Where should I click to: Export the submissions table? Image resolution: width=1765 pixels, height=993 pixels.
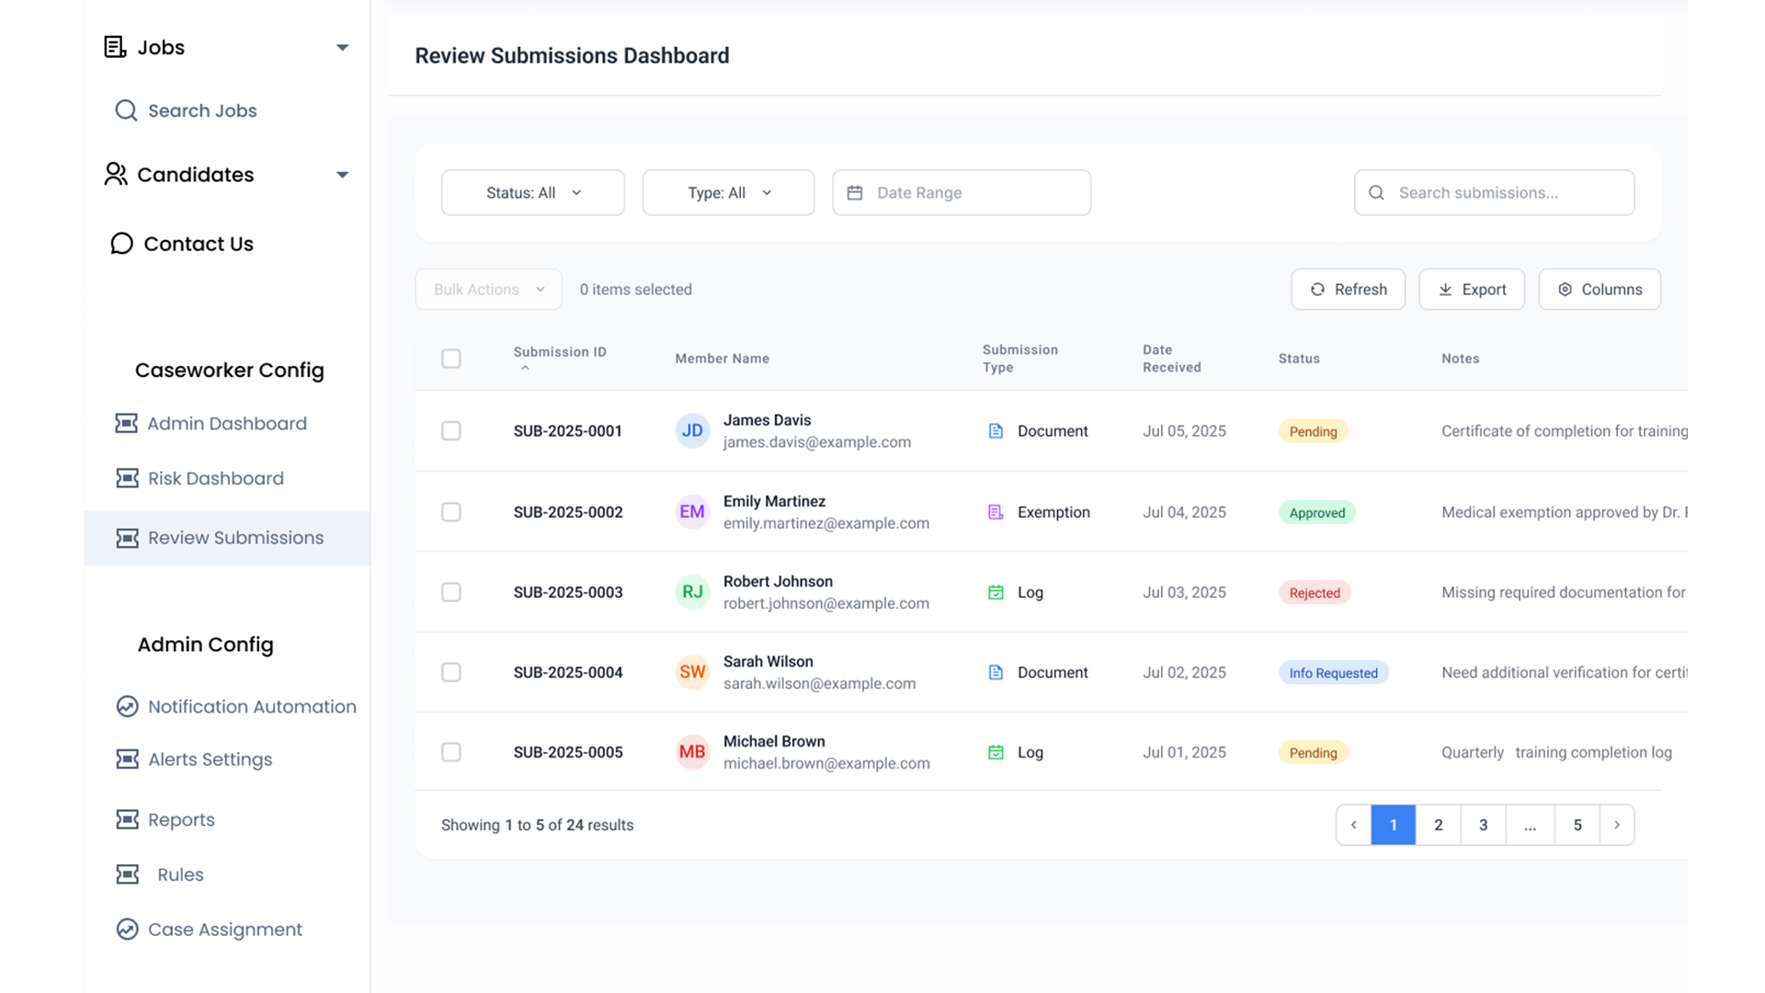coord(1472,289)
